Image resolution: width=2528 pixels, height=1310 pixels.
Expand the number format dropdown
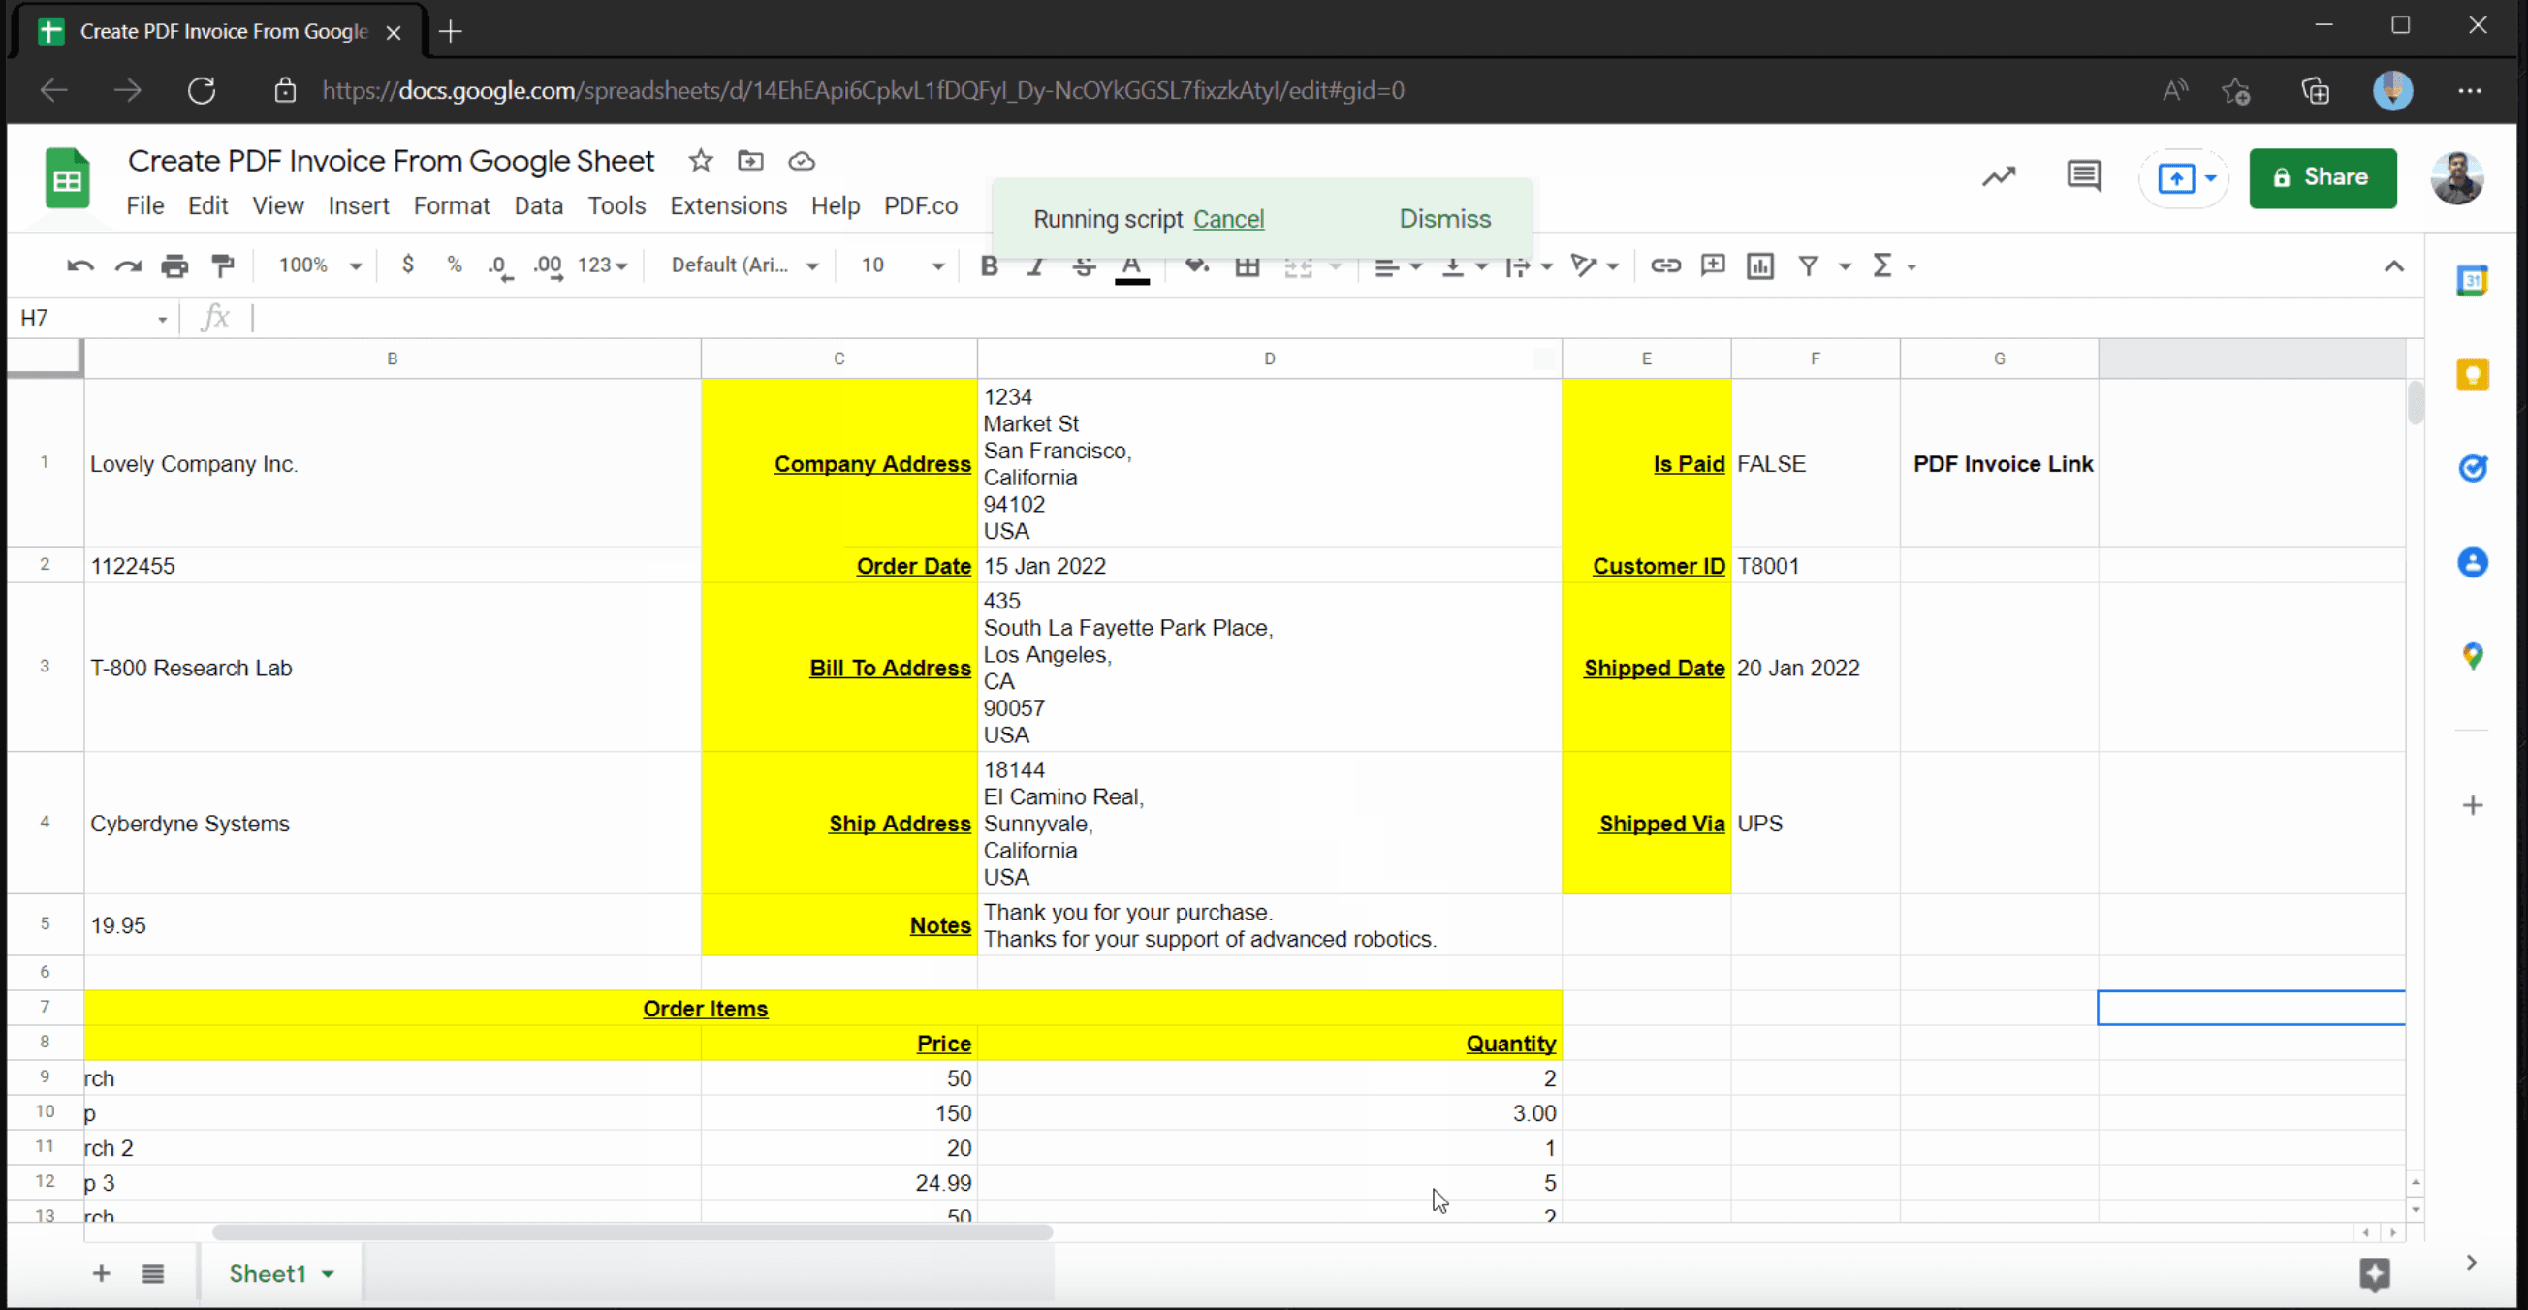(607, 264)
